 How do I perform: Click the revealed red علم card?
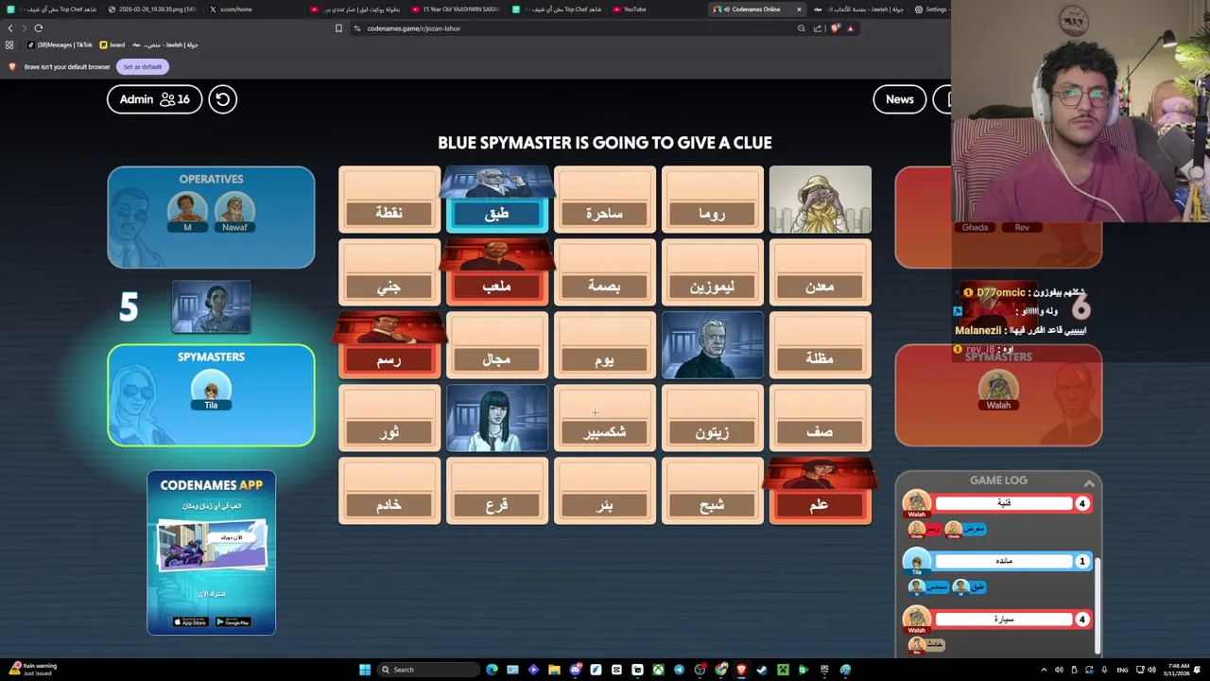point(821,491)
